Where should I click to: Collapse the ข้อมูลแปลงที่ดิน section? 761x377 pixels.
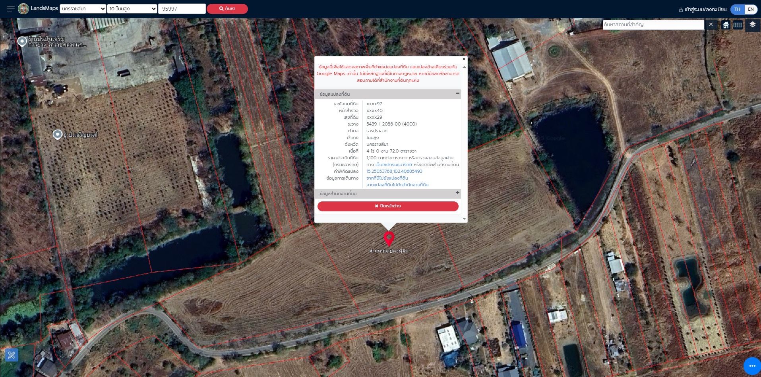pos(457,93)
